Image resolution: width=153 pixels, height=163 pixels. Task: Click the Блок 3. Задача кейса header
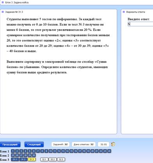pos(17,2)
